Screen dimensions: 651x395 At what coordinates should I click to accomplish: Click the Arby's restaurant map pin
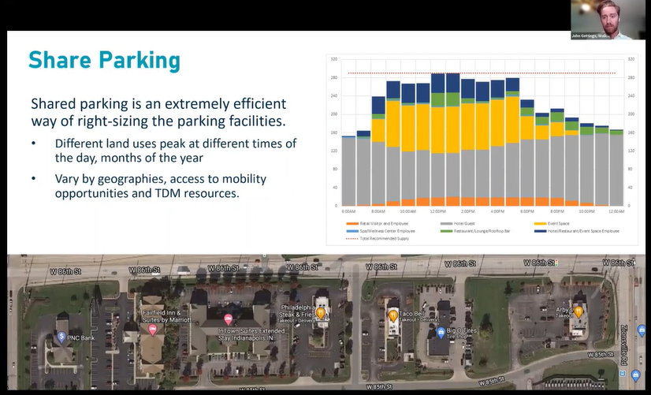(x=578, y=311)
